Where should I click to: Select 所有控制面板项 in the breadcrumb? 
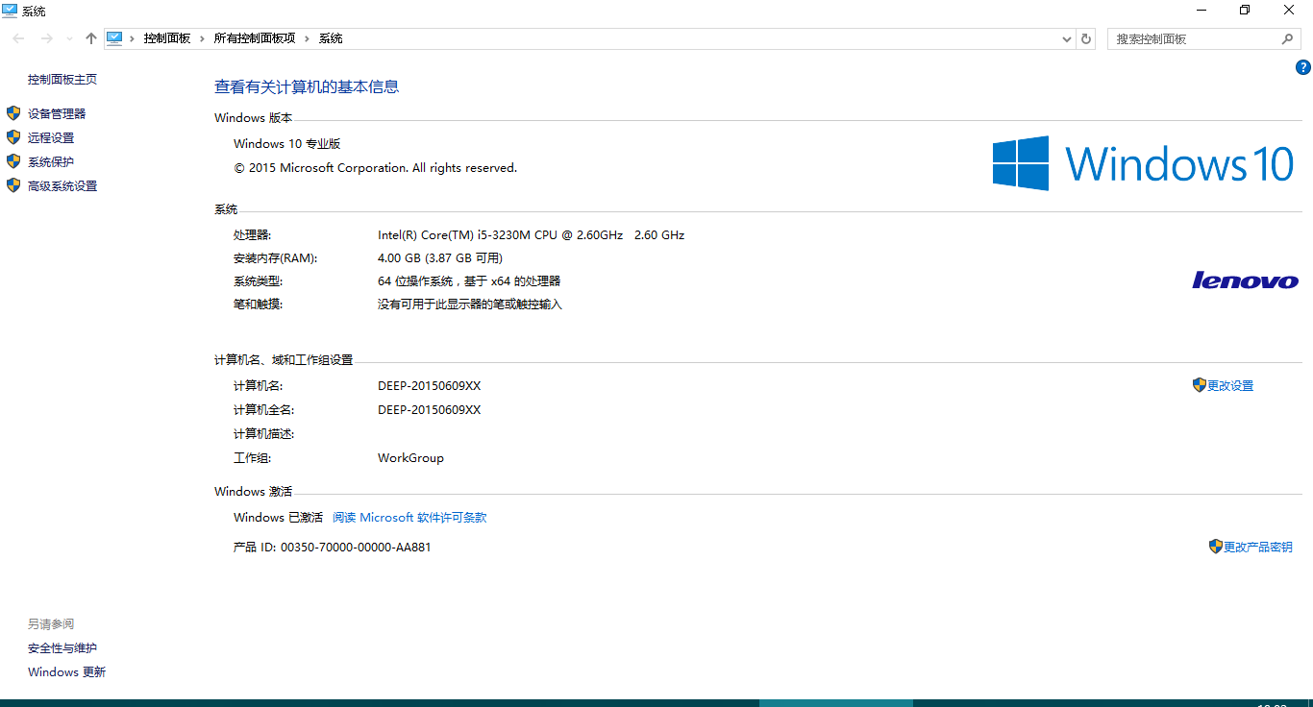coord(255,38)
